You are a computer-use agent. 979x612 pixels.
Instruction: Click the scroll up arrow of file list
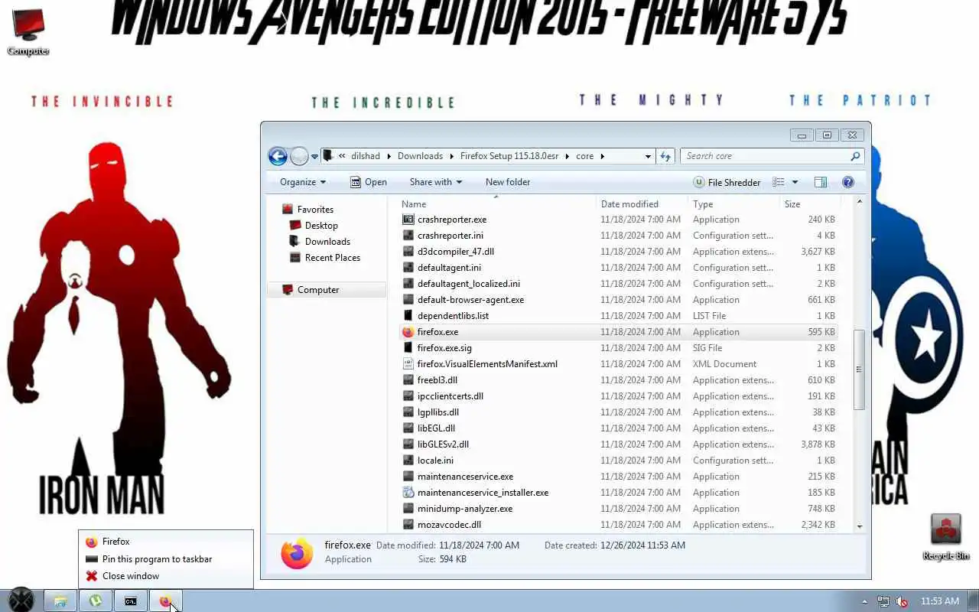click(x=860, y=202)
